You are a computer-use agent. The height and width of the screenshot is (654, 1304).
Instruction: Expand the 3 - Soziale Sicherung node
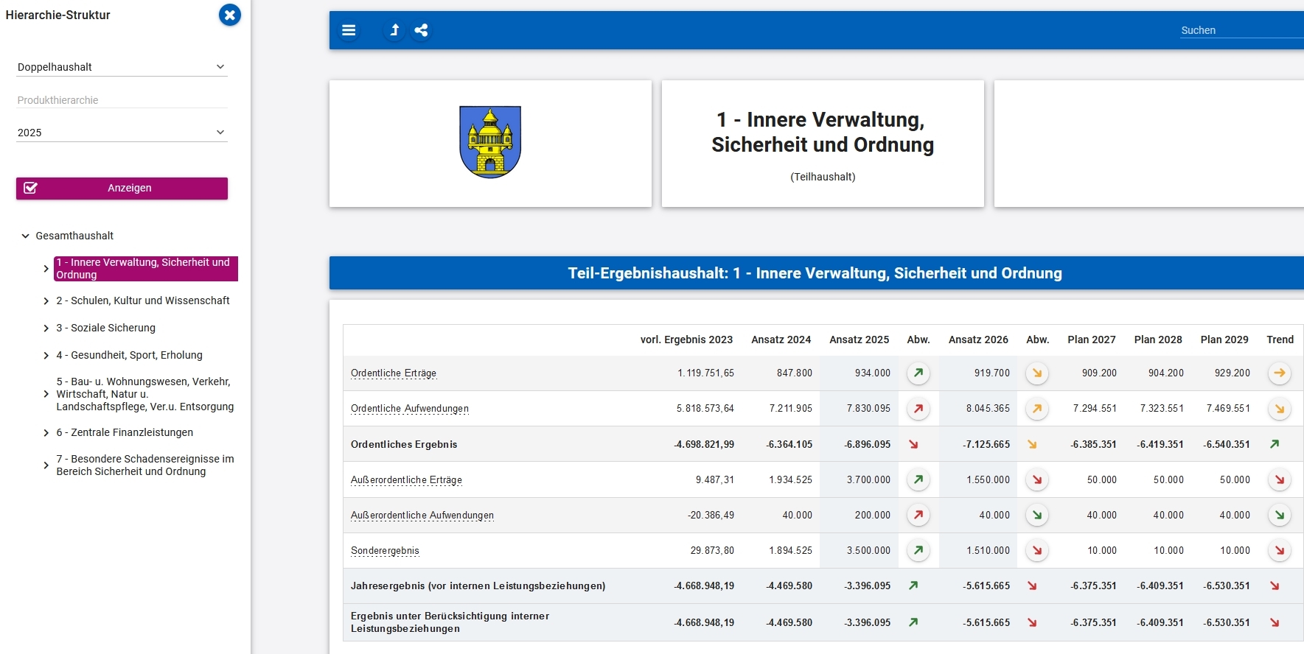pyautogui.click(x=46, y=328)
